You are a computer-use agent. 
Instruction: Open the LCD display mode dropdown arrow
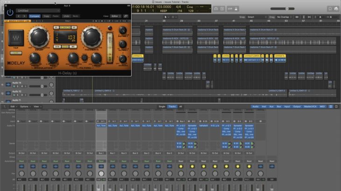[x=210, y=9]
